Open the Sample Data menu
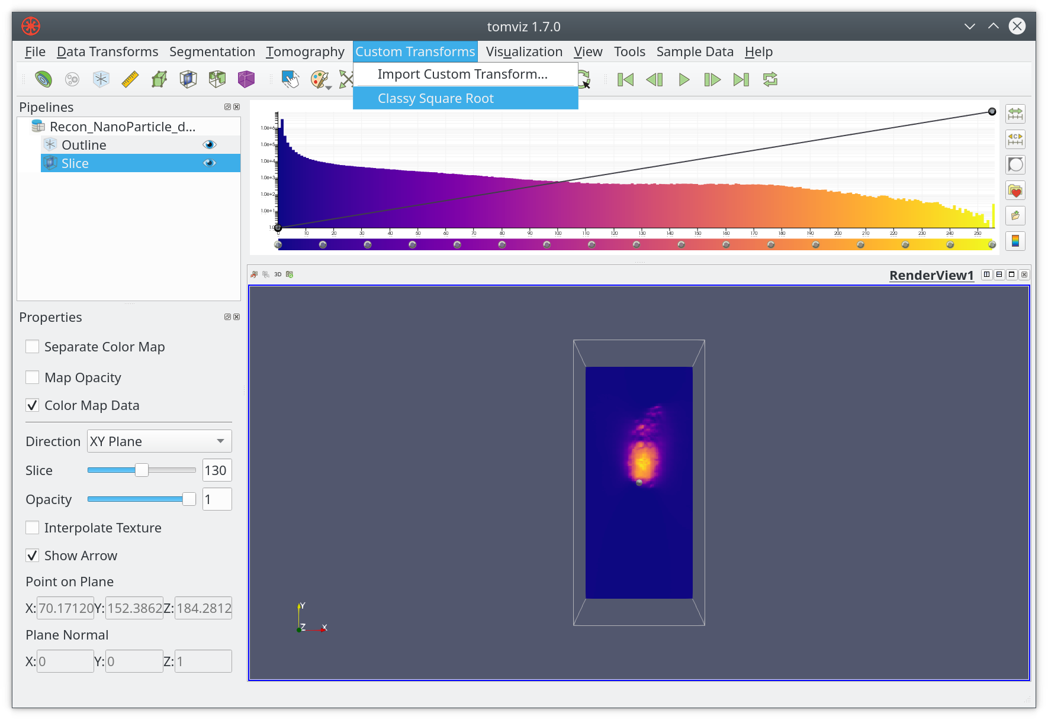The width and height of the screenshot is (1048, 720). (695, 51)
